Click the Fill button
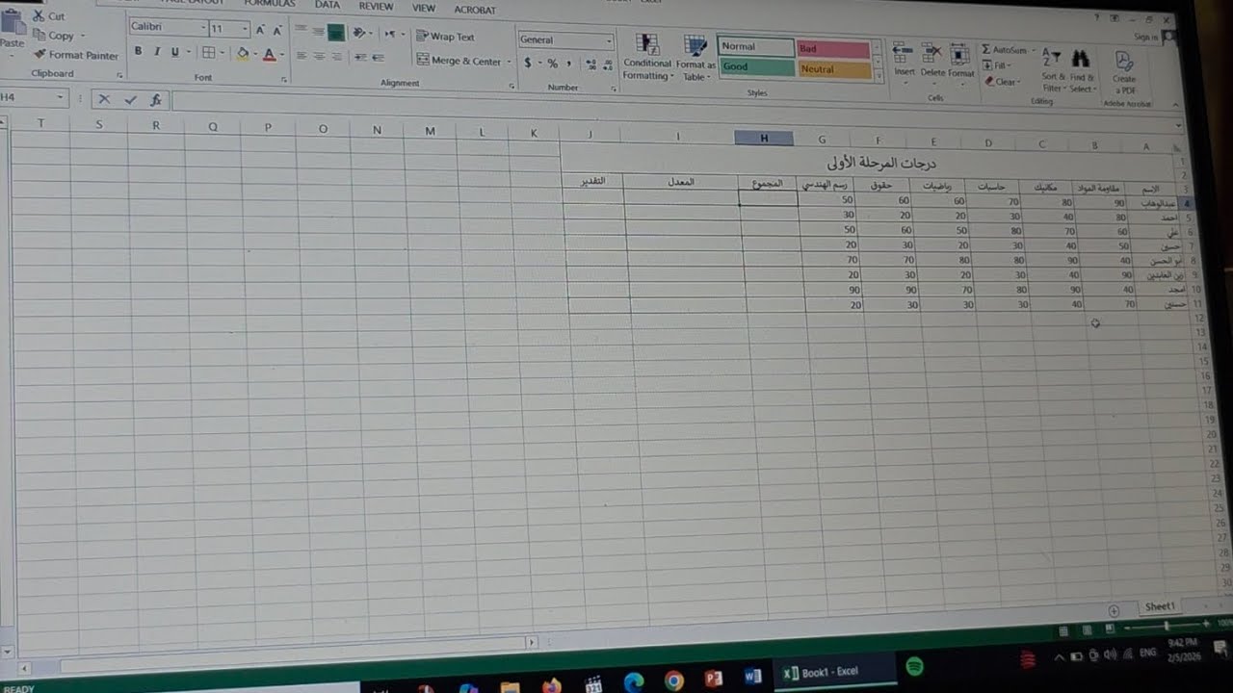The height and width of the screenshot is (693, 1233). click(x=997, y=65)
